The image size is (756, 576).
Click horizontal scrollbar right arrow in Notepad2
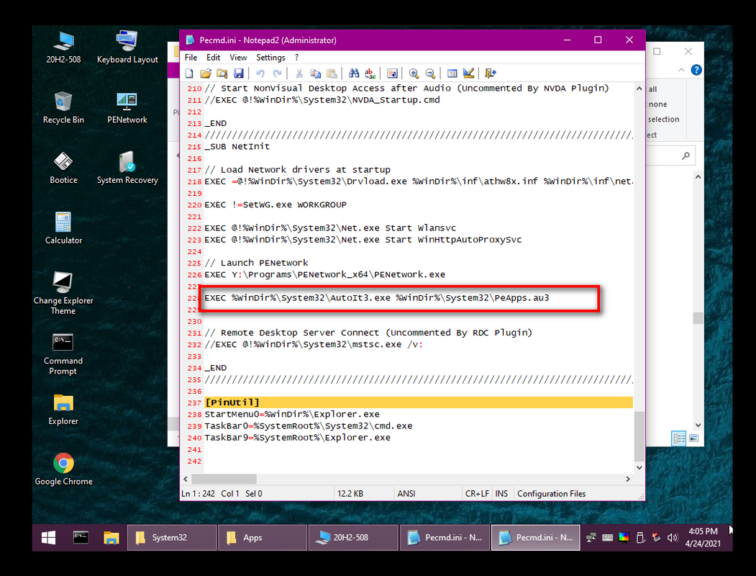[628, 479]
